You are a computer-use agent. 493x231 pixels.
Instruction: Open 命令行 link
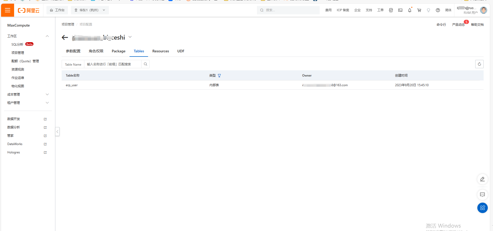pyautogui.click(x=441, y=24)
